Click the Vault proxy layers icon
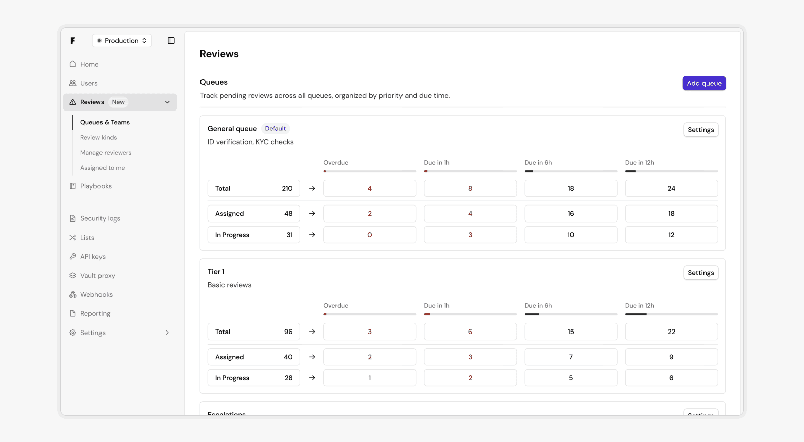 pyautogui.click(x=73, y=276)
